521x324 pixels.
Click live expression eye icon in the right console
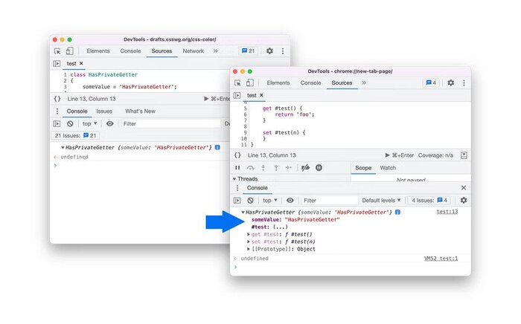pos(290,200)
